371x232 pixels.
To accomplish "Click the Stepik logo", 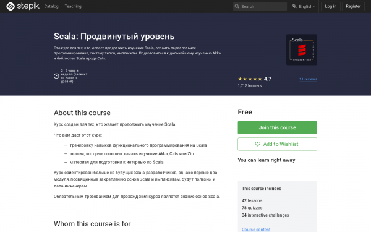I will click(23, 6).
